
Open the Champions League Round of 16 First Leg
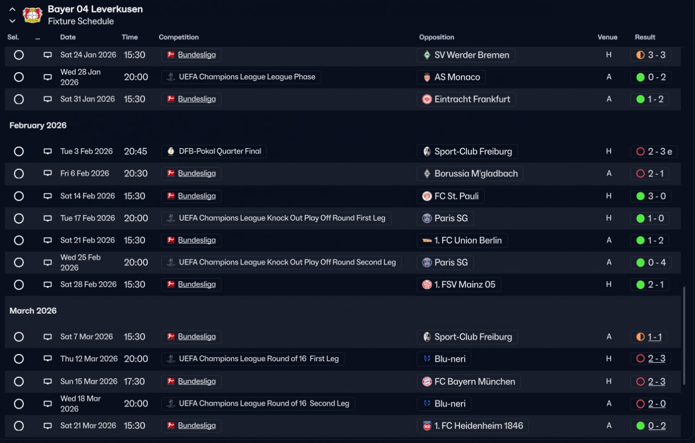tap(252, 359)
